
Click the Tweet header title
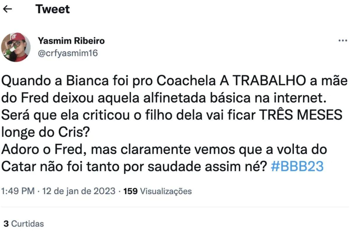click(x=52, y=9)
